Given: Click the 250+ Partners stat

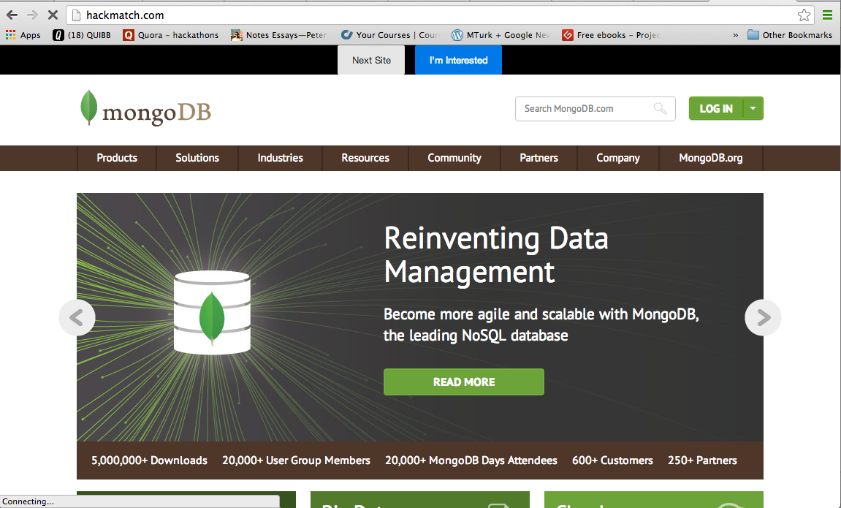Looking at the screenshot, I should tap(702, 460).
